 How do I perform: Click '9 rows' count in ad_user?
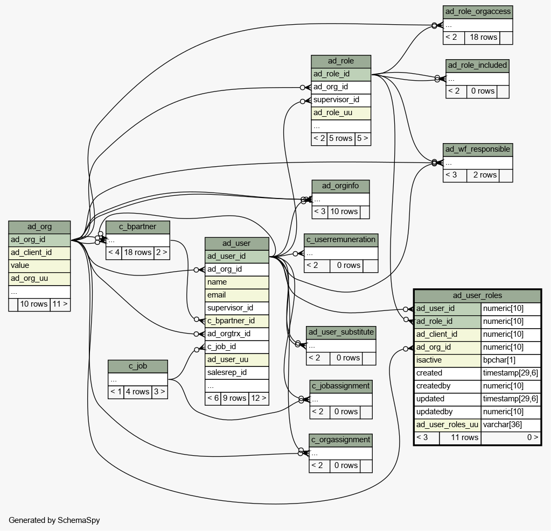[235, 398]
